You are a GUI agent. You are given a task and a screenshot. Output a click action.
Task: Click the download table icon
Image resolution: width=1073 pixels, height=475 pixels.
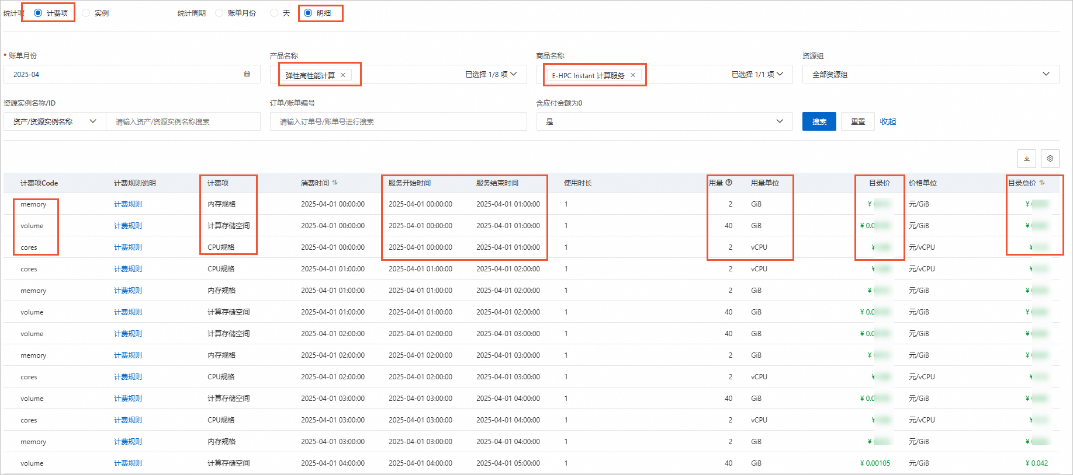[1027, 159]
